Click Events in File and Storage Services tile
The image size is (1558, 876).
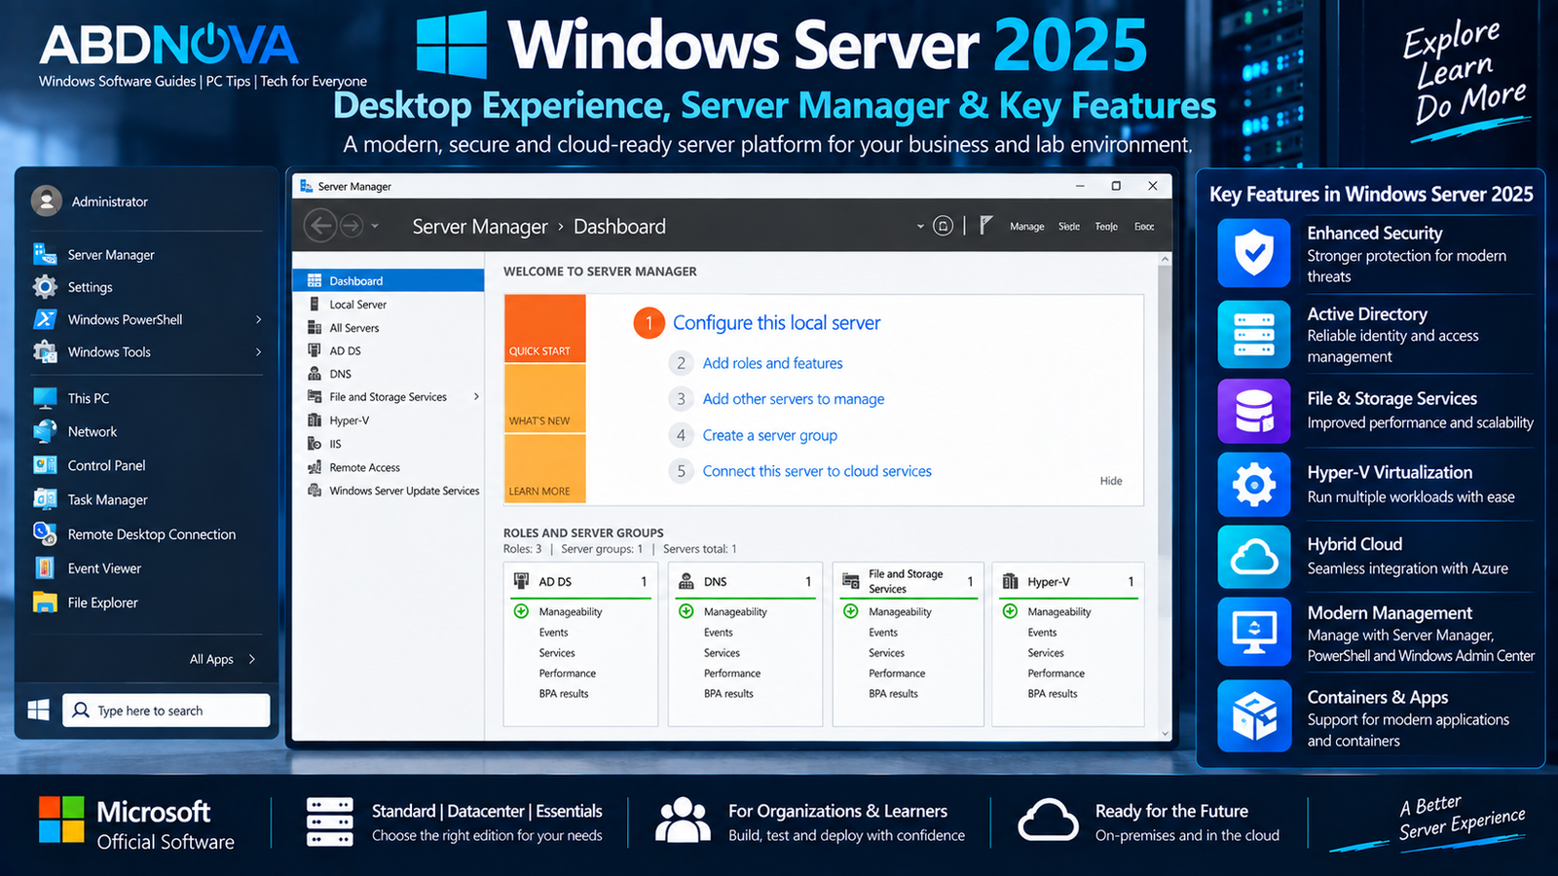tap(883, 633)
